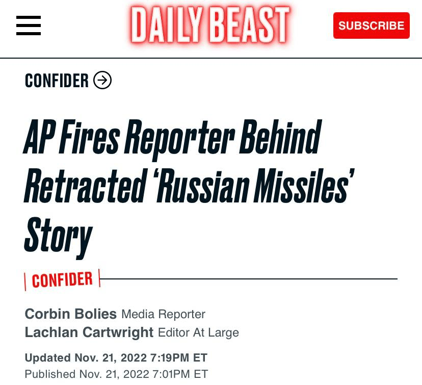
Task: Click 'Russian Missiles' phrase in headline
Action: 253,185
